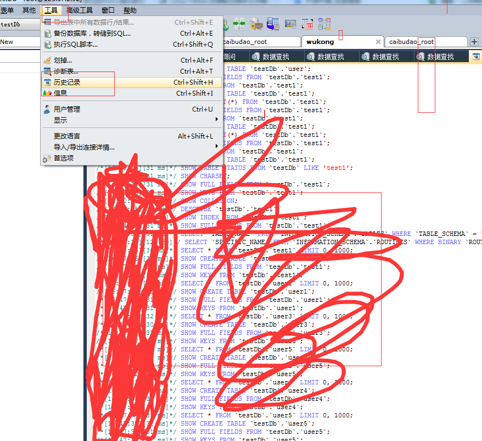Open the 窗口 menu
Viewport: 482px width, 441px height.
tap(108, 10)
